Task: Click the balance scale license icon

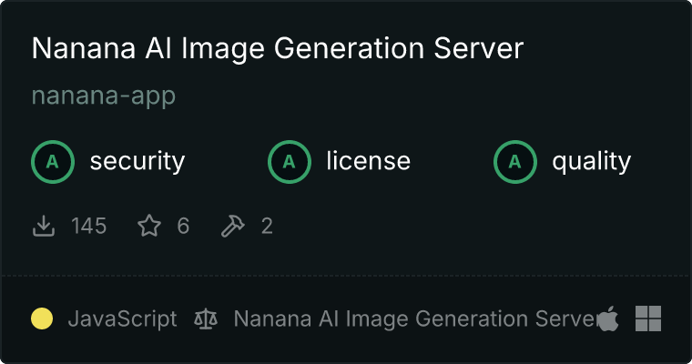Action: (x=206, y=319)
